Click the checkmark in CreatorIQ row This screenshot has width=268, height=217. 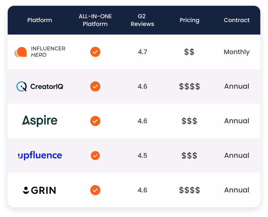pyautogui.click(x=95, y=86)
